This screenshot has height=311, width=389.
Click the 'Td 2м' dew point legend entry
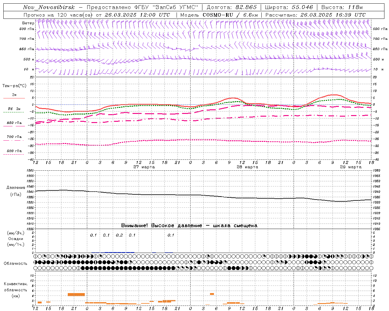click(14, 109)
